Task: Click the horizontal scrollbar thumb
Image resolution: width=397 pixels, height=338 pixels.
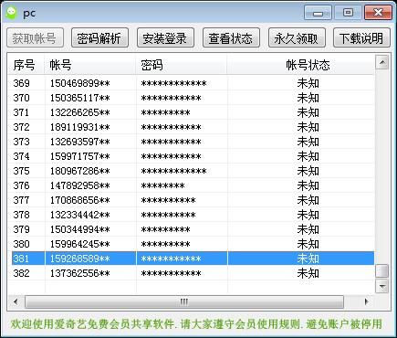Action: pos(184,301)
